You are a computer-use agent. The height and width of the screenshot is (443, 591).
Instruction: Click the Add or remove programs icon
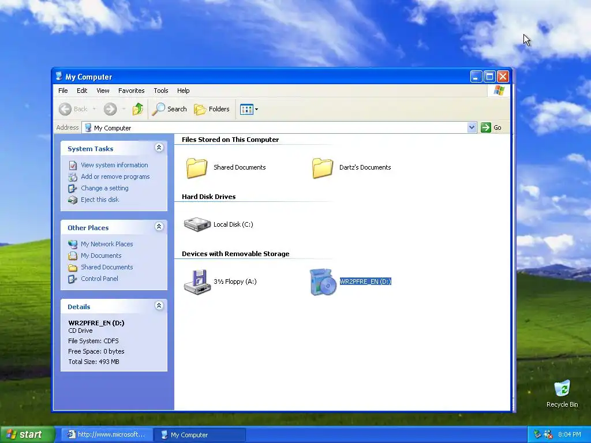[x=73, y=177]
